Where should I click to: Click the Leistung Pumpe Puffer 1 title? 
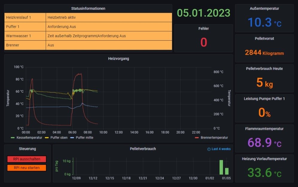pyautogui.click(x=264, y=99)
